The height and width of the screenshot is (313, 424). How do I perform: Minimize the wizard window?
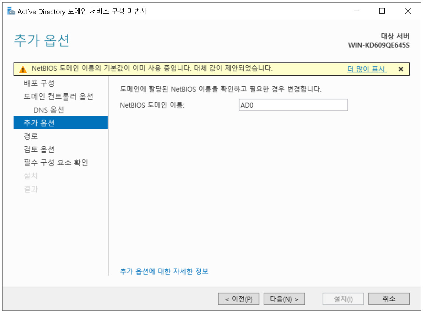coord(357,11)
